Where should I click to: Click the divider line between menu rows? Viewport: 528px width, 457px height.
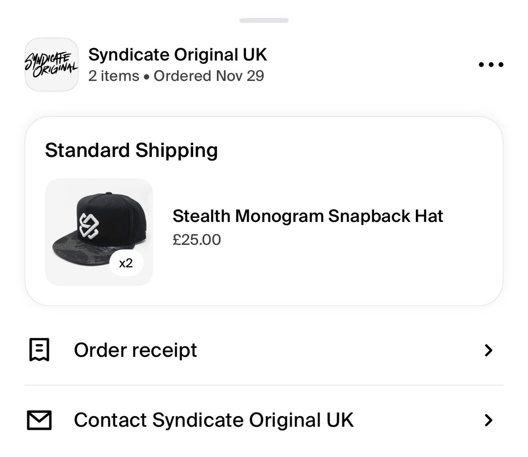(x=264, y=385)
